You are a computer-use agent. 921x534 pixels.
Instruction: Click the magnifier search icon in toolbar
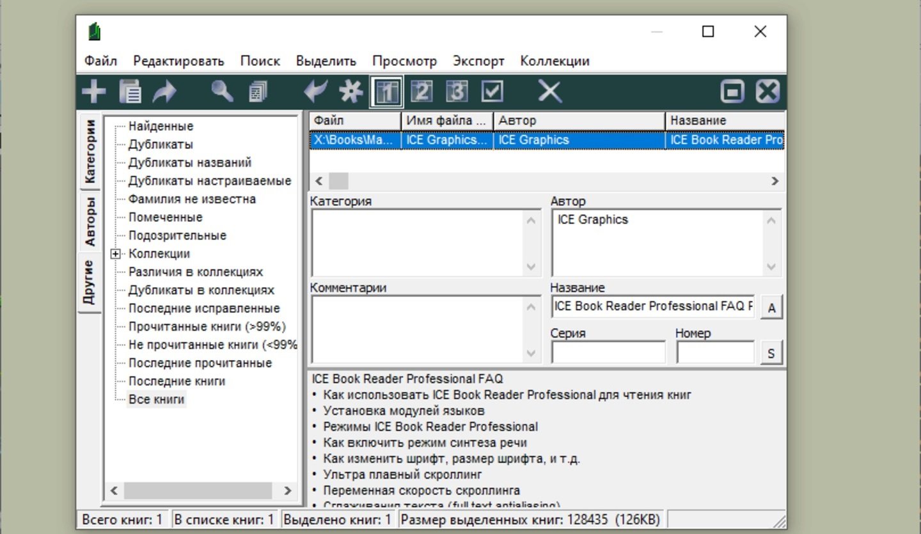coord(222,92)
